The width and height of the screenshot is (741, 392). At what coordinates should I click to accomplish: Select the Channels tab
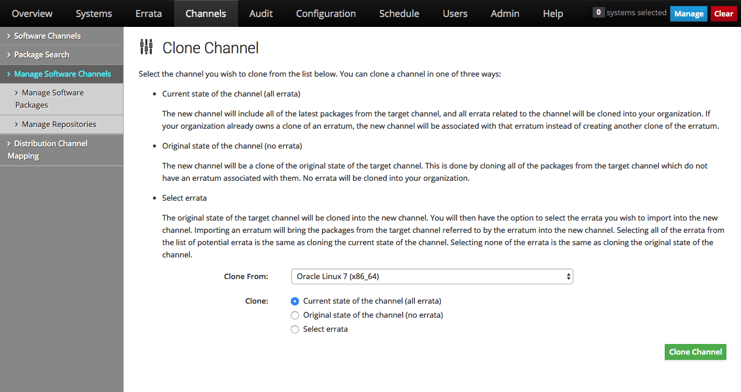(206, 13)
